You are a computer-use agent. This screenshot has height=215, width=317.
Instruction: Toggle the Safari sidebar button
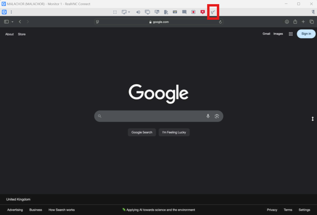(x=6, y=22)
